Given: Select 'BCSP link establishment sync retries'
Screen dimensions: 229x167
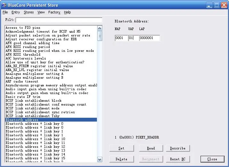Looking at the screenshot, I should [x=51, y=112].
